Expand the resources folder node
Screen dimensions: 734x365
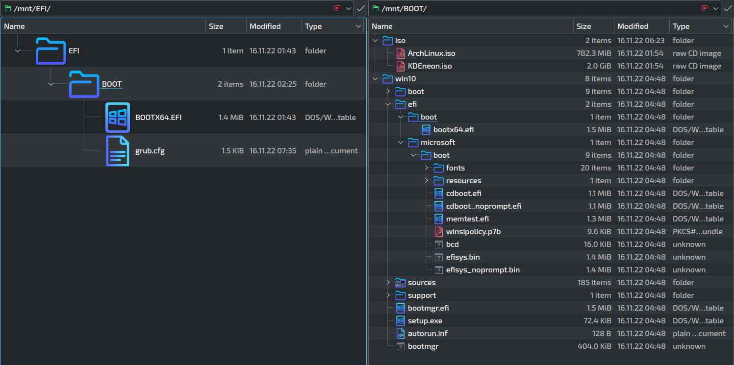(426, 181)
